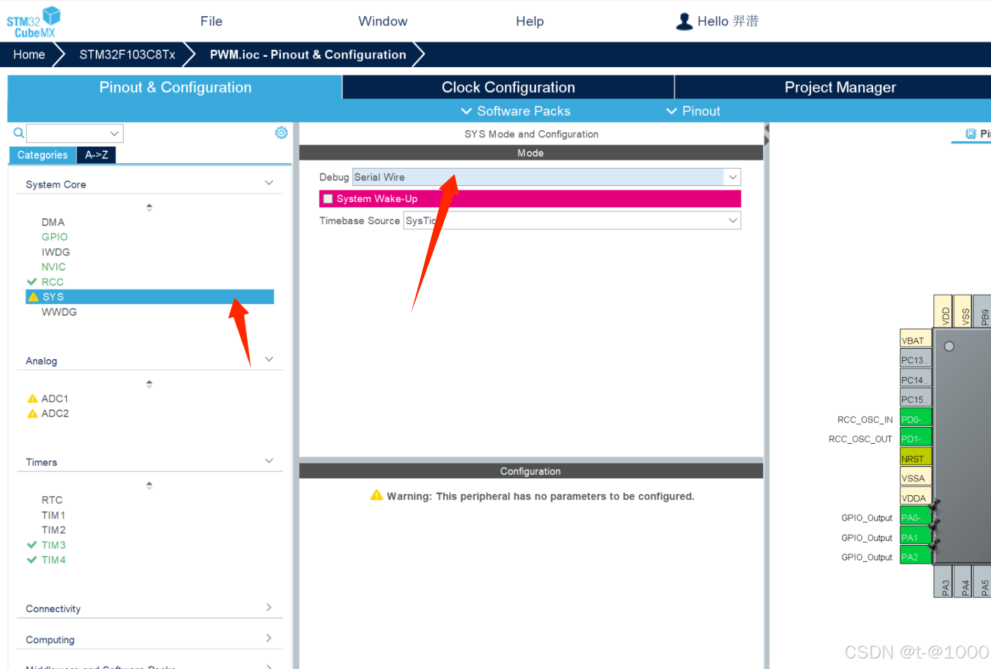Viewport: 991px width, 669px height.
Task: Click the ADC2 warning icon
Action: (x=33, y=413)
